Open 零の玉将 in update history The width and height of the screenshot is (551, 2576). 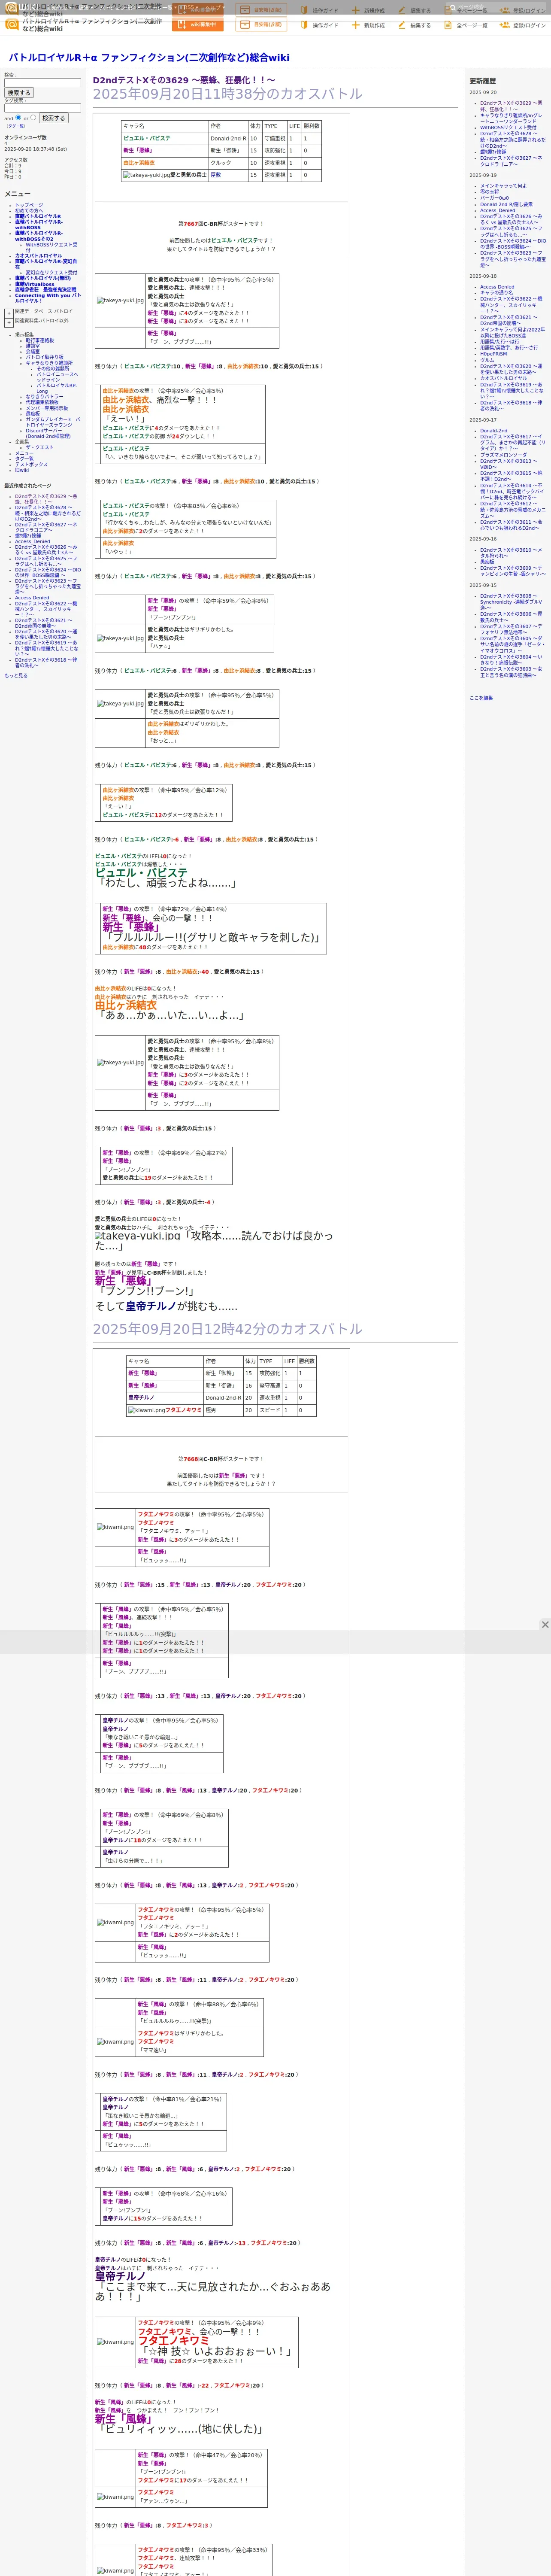pyautogui.click(x=490, y=192)
